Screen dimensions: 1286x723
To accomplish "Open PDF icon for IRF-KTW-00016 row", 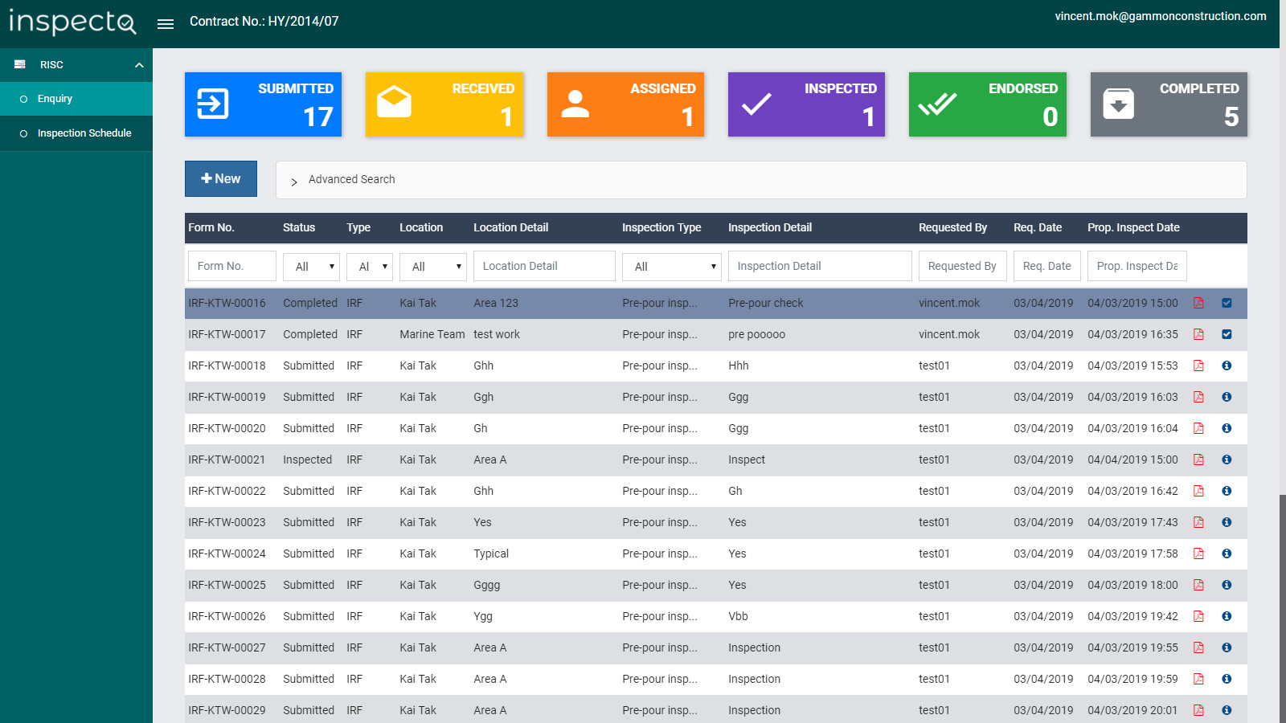I will 1198,303.
